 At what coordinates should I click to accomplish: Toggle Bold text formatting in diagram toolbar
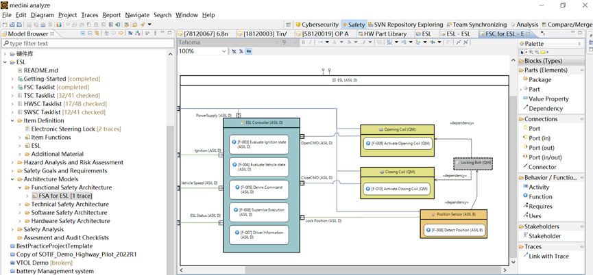[303, 42]
